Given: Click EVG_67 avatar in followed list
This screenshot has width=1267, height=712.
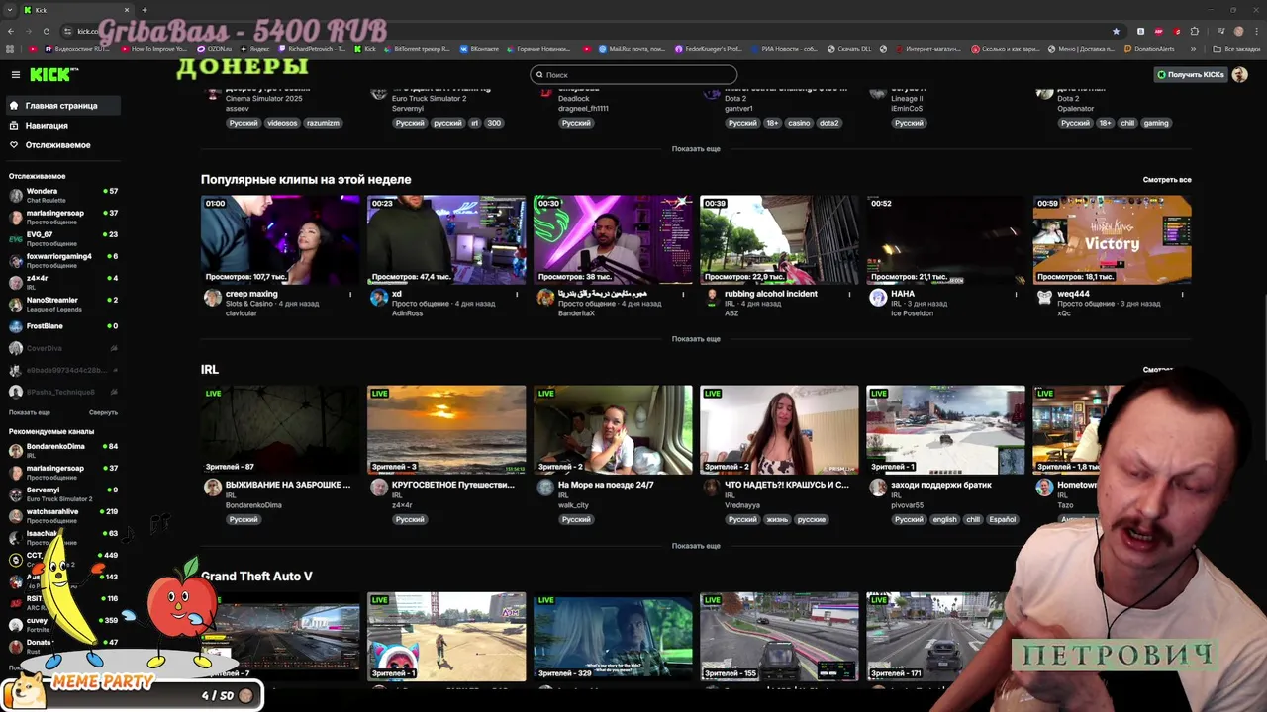Looking at the screenshot, I should click(x=16, y=238).
